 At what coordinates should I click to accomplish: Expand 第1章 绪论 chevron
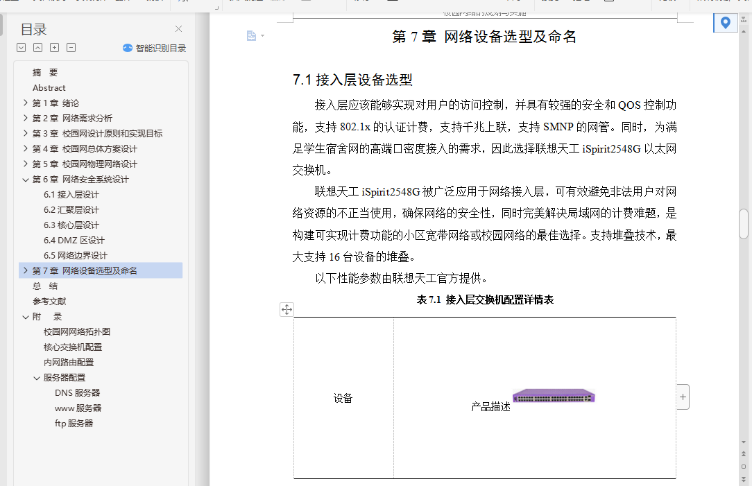[x=26, y=103]
